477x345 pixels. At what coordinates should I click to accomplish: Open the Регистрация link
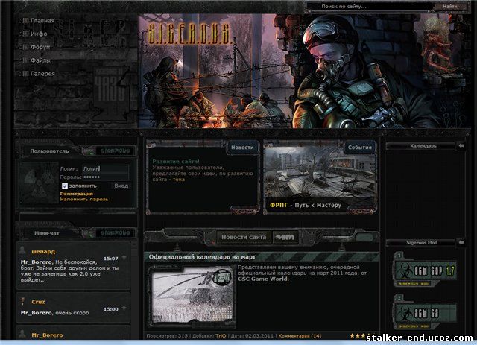(x=76, y=194)
